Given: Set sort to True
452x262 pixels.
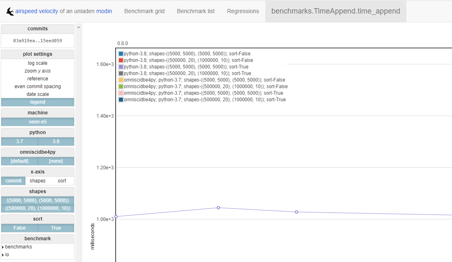Looking at the screenshot, I should click(56, 228).
